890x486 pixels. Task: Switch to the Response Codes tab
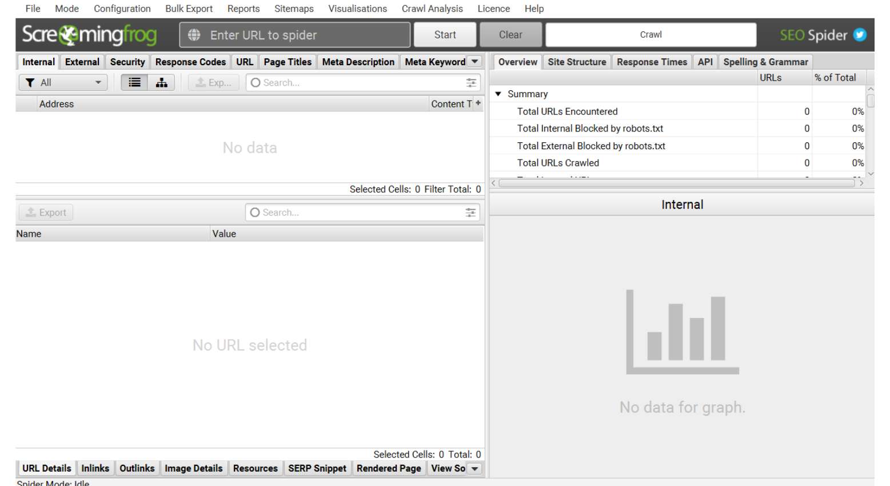coord(190,62)
